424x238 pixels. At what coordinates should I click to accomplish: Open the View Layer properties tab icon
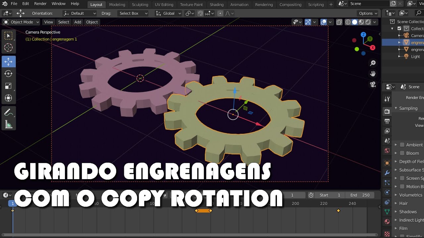pos(387,131)
